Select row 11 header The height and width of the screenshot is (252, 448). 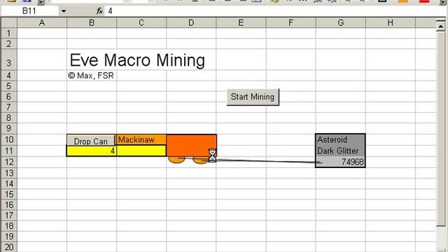[9, 151]
